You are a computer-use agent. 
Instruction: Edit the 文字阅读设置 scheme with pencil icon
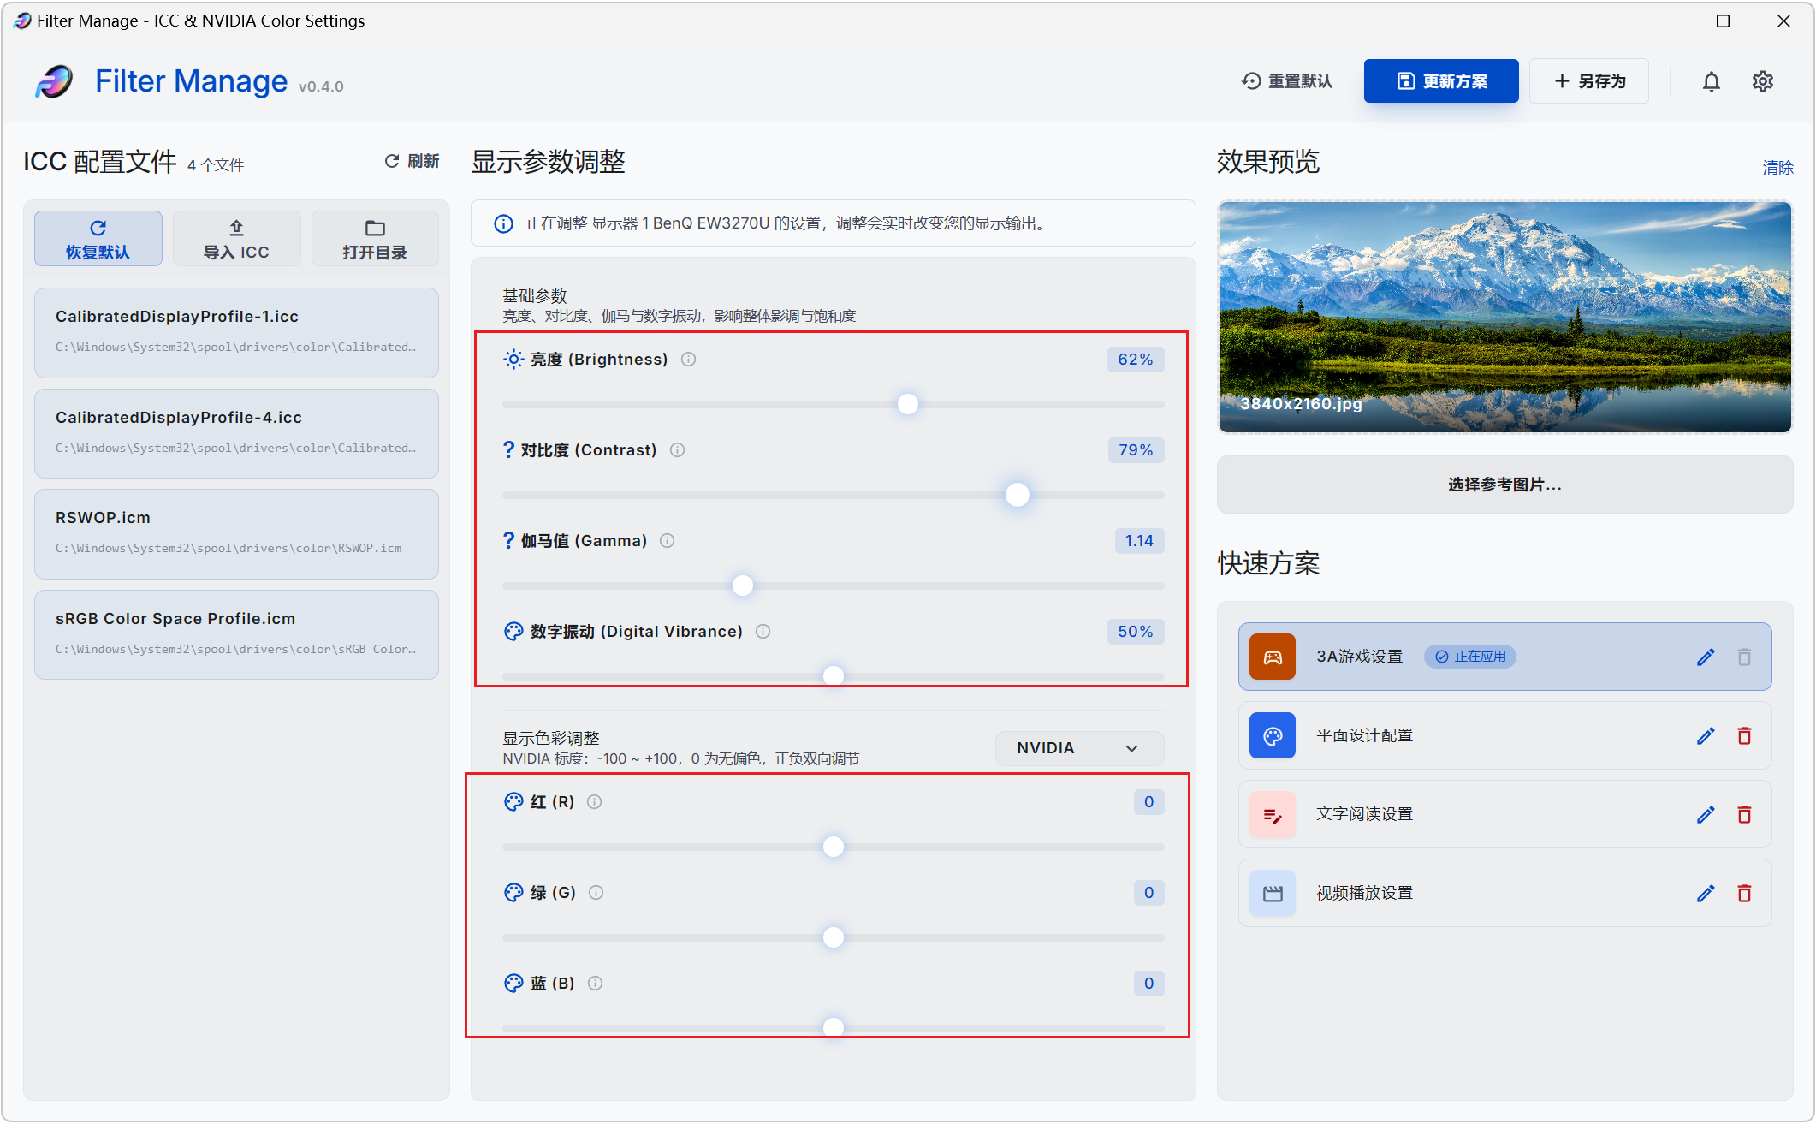(x=1706, y=815)
